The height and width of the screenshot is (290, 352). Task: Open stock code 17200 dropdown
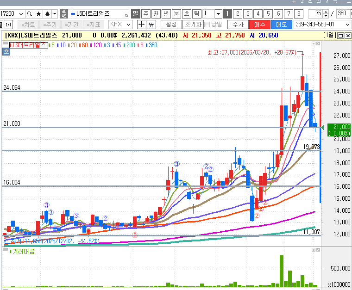[x=21, y=14]
